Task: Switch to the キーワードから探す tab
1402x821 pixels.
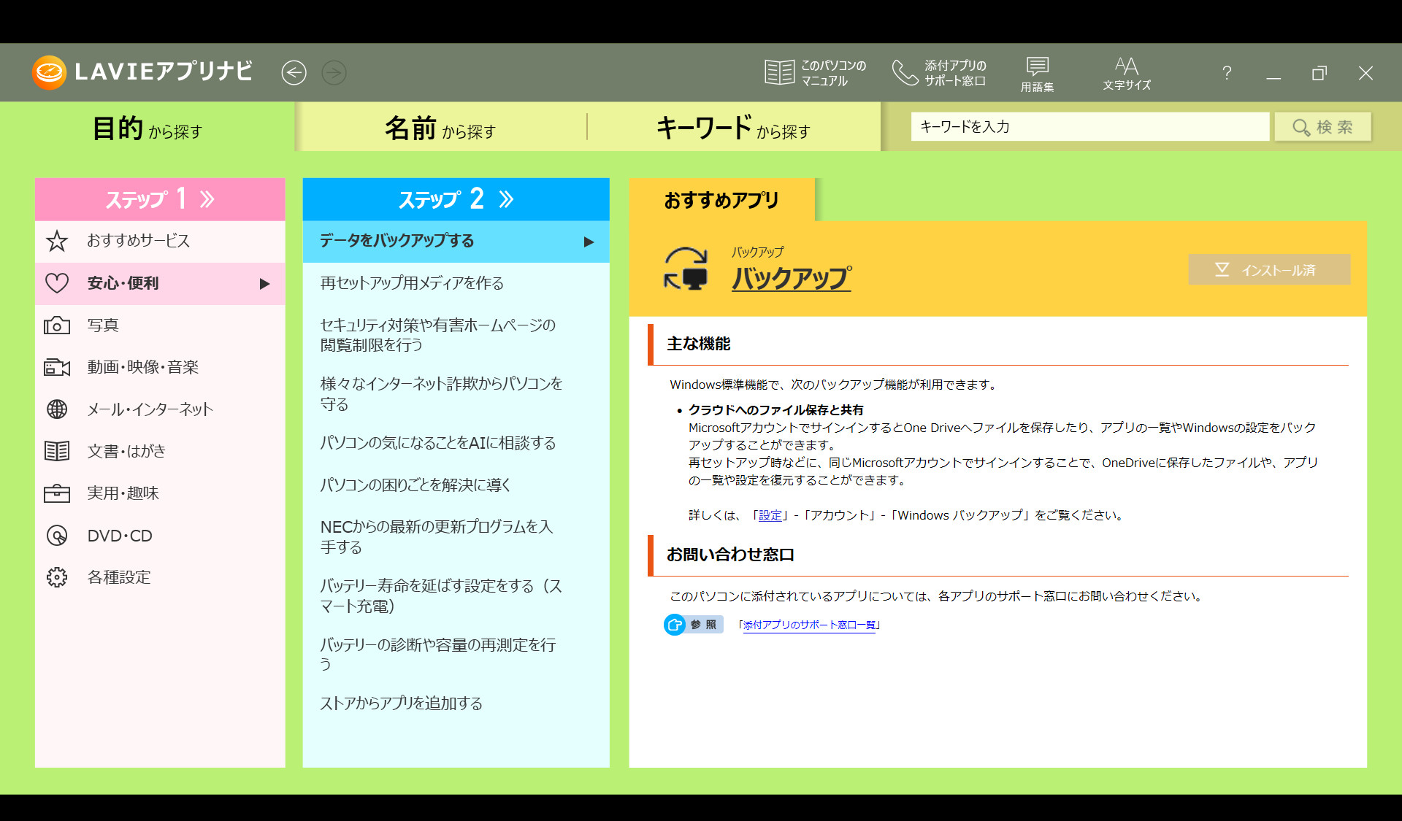Action: 733,128
